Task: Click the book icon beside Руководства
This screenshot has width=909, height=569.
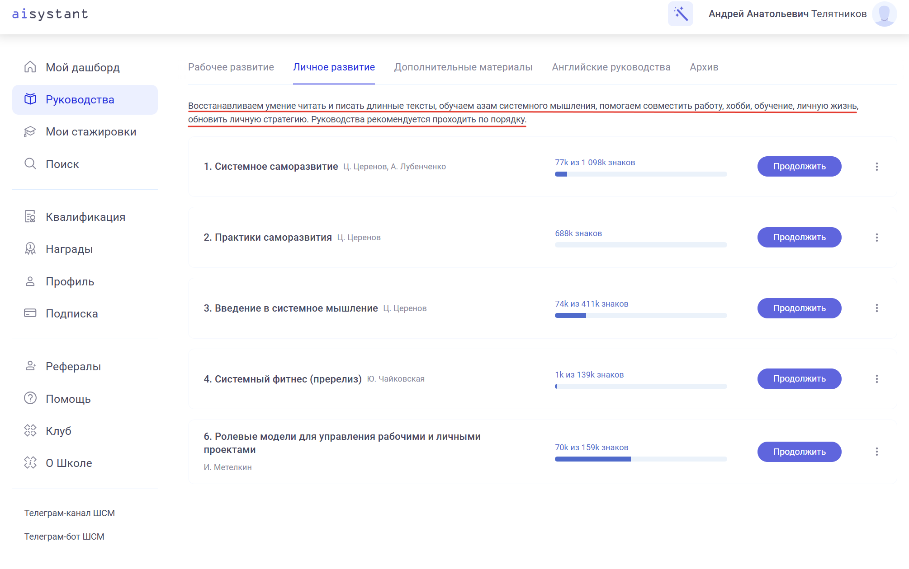Action: click(x=30, y=99)
